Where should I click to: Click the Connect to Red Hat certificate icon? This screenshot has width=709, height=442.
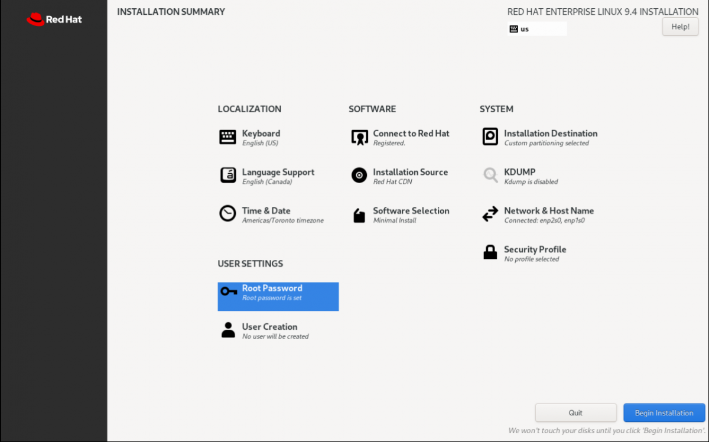tap(359, 137)
